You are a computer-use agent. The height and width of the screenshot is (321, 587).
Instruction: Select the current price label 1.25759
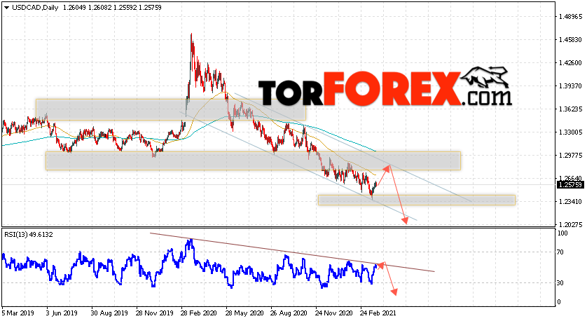(x=570, y=184)
